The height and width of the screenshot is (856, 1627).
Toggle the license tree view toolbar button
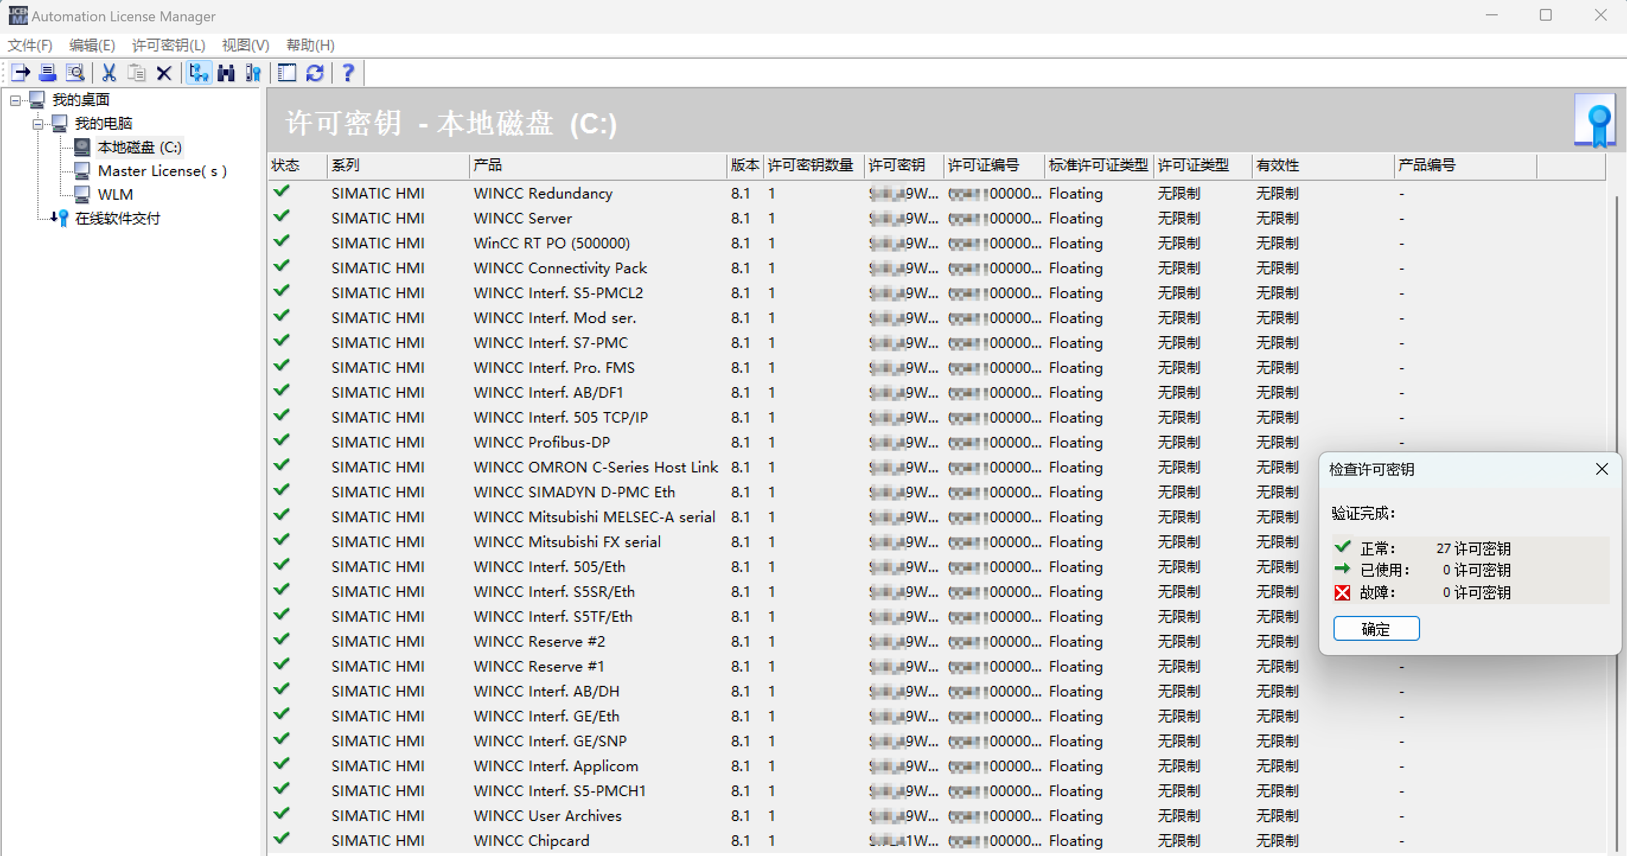click(199, 74)
